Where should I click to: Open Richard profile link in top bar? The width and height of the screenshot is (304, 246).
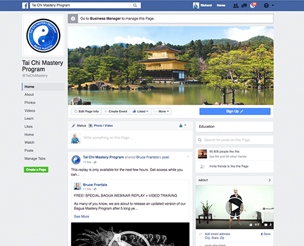206,6
